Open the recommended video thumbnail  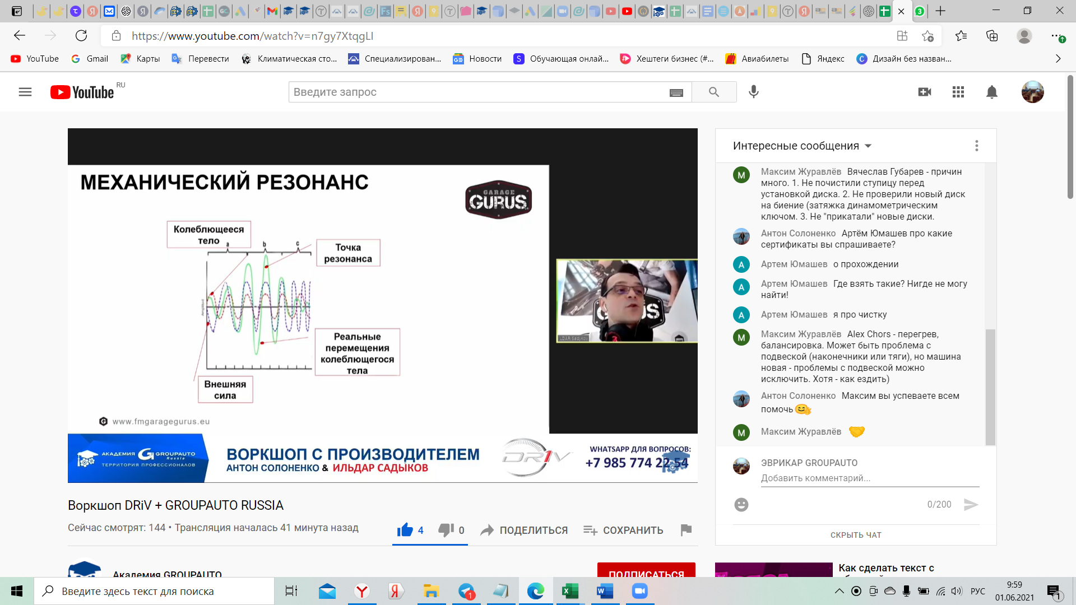[x=774, y=570]
